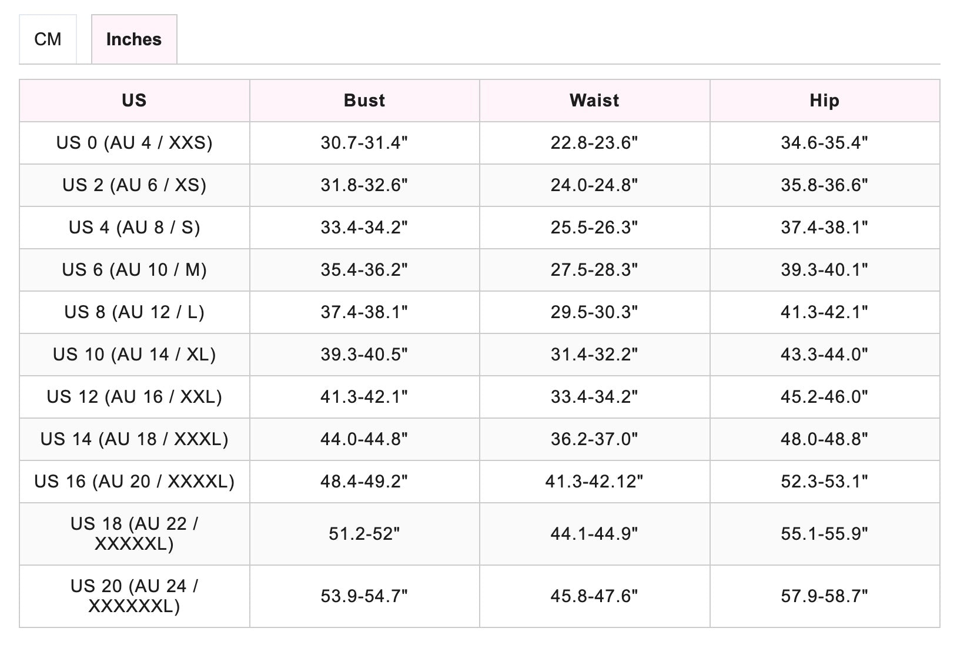Image resolution: width=957 pixels, height=648 pixels.
Task: Click the waist value 41.3-42.12"
Action: point(594,482)
